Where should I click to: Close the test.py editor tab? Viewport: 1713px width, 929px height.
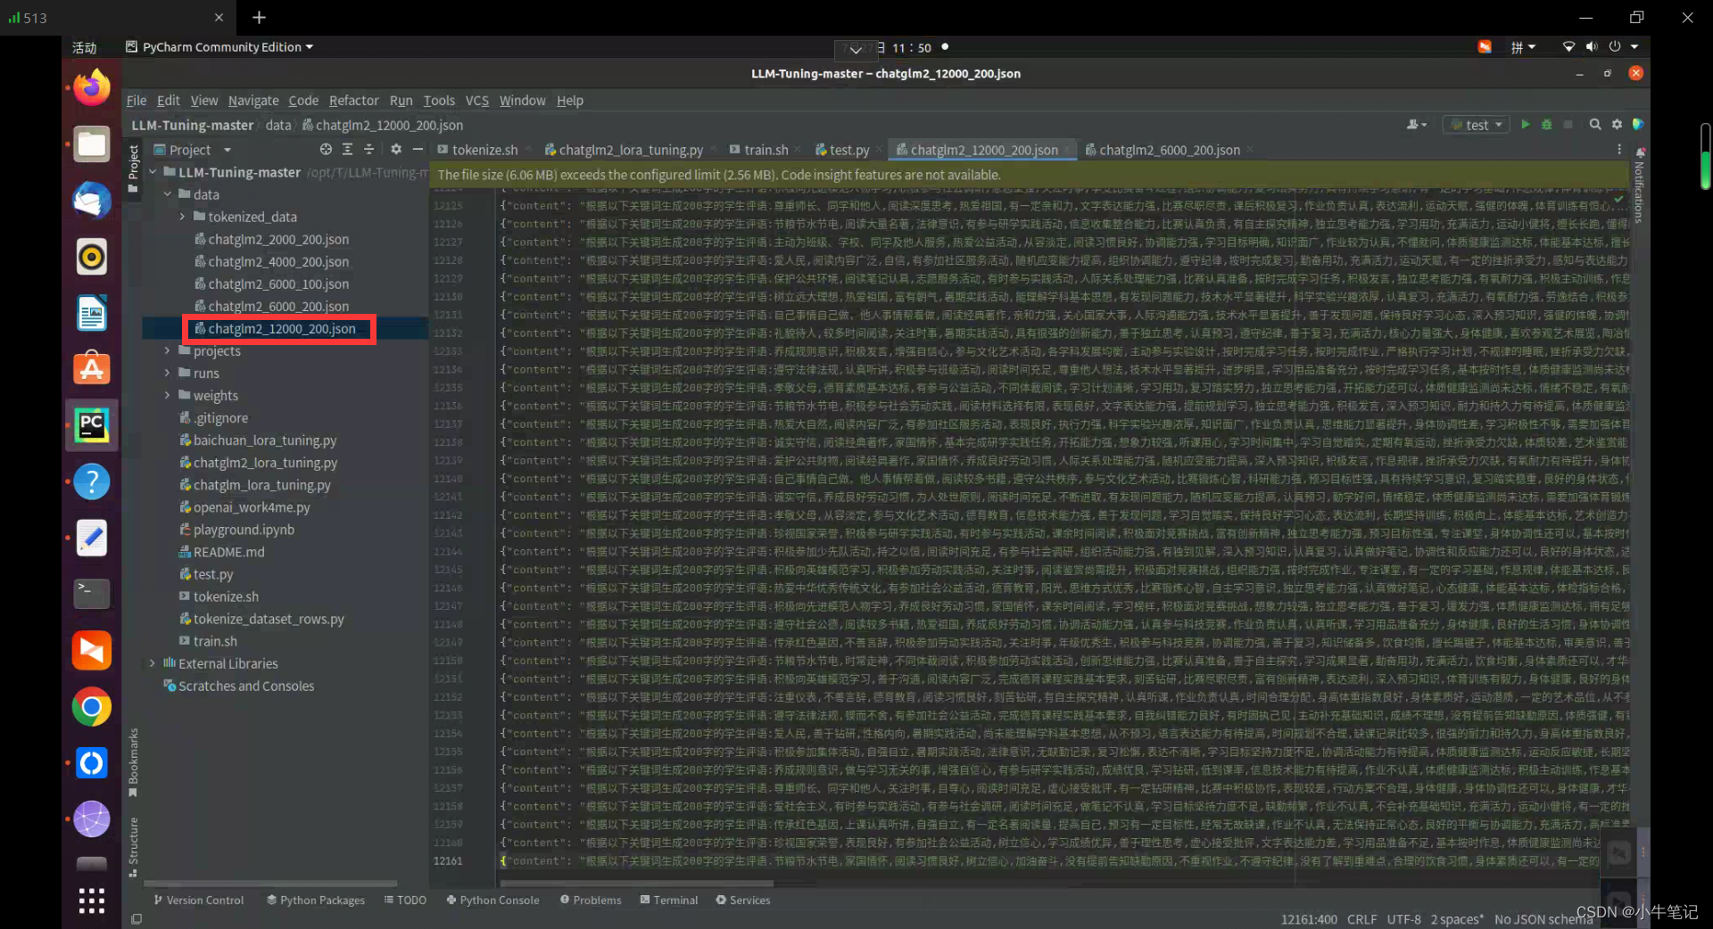click(879, 150)
